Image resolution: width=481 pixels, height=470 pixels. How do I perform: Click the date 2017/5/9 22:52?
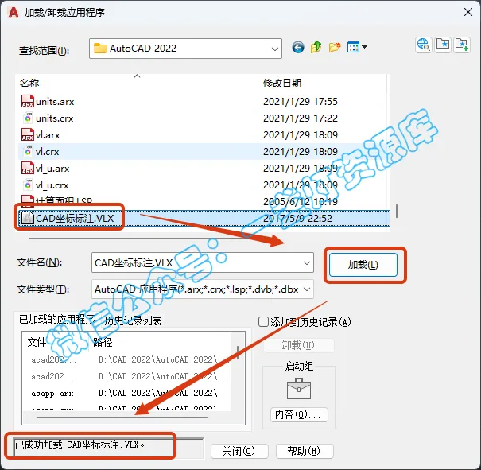[x=297, y=219]
